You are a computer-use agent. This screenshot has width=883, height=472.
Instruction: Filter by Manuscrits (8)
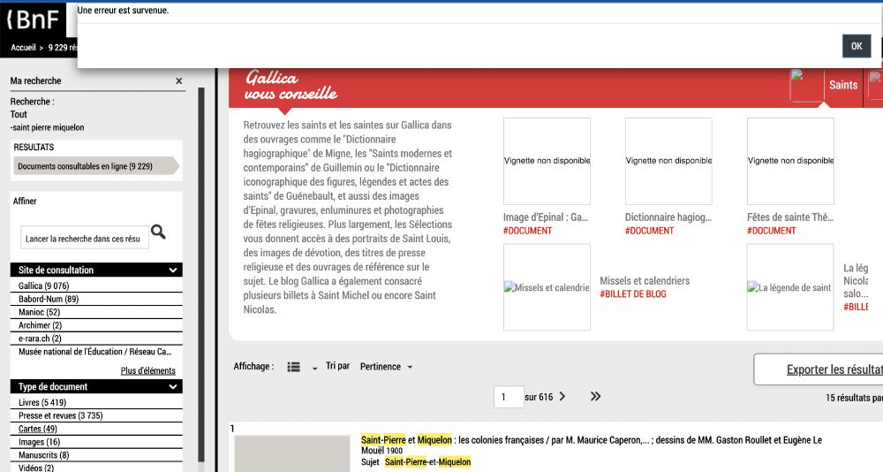[43, 454]
